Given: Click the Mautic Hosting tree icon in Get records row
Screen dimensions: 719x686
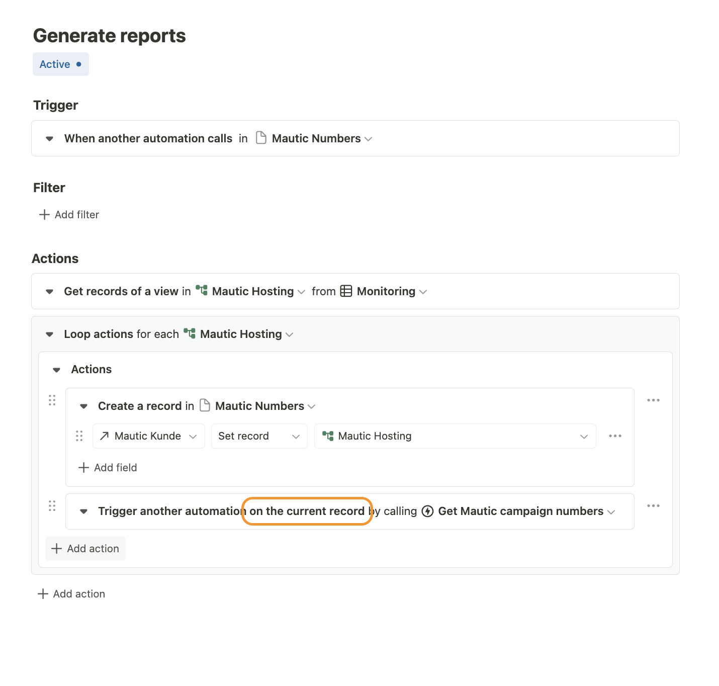Looking at the screenshot, I should tap(202, 290).
